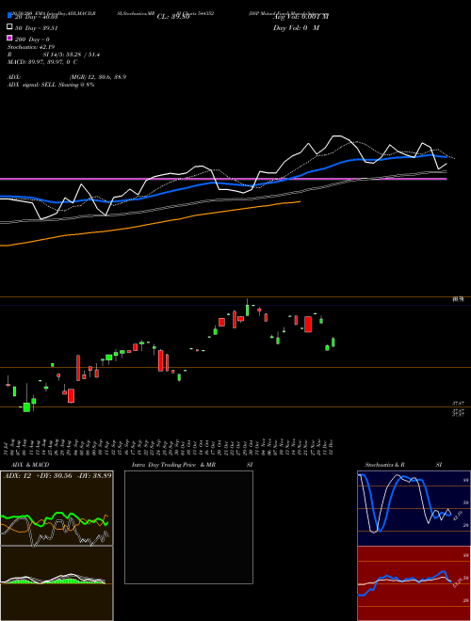
Task: Click the 'SI 14/5: 53.28 / 51.4' readout
Action: click(72, 55)
